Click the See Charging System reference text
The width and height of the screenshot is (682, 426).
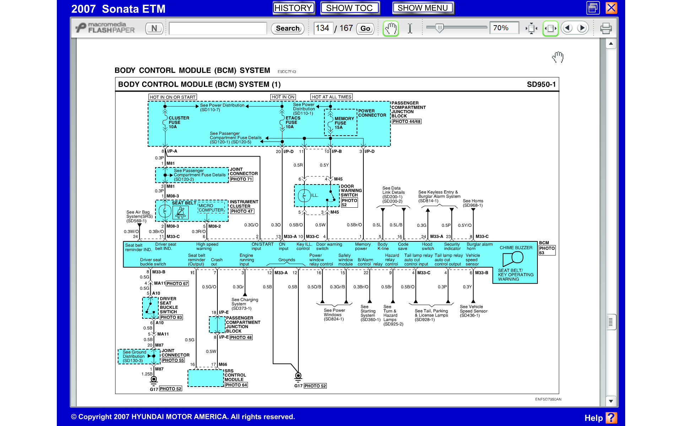point(245,304)
